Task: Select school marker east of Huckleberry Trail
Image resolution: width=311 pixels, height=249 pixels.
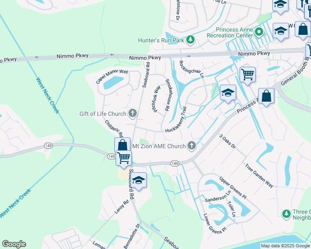Action: (228, 93)
